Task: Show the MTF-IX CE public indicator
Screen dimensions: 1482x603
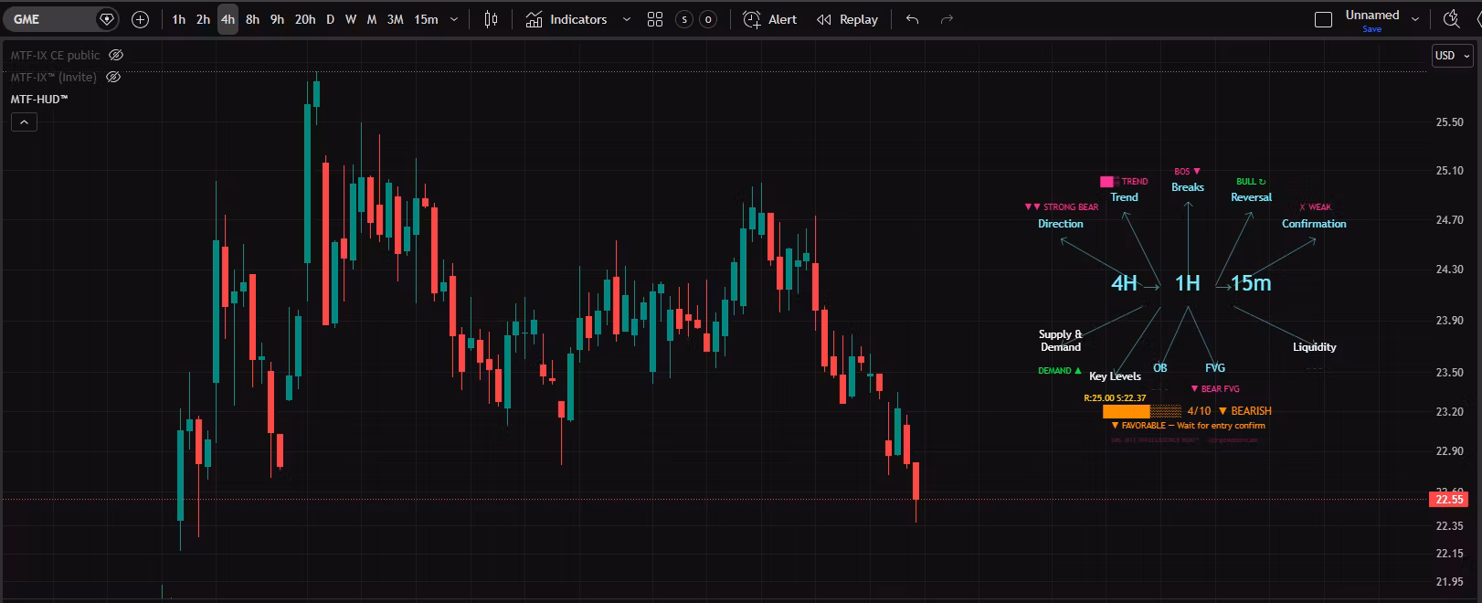Action: pos(116,55)
